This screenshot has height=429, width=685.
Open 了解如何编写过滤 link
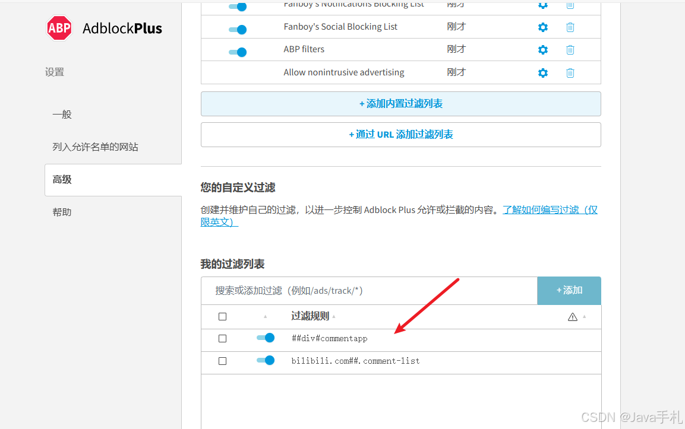[x=551, y=210]
